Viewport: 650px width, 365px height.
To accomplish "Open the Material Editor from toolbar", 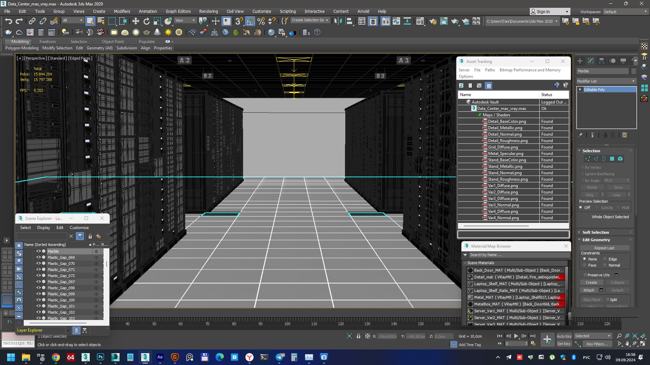I will click(x=420, y=21).
